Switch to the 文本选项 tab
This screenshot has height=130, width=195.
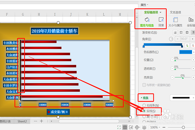tap(175, 12)
